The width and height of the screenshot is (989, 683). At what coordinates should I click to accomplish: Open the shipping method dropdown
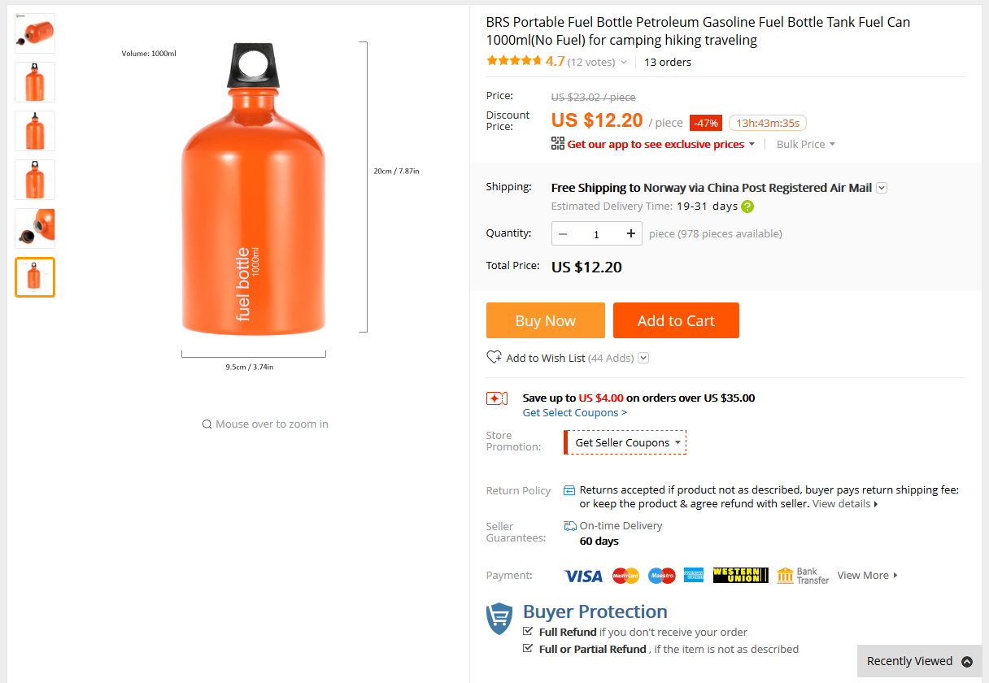(x=881, y=187)
